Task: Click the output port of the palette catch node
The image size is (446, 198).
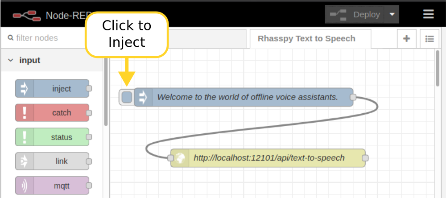Action: tap(89, 113)
